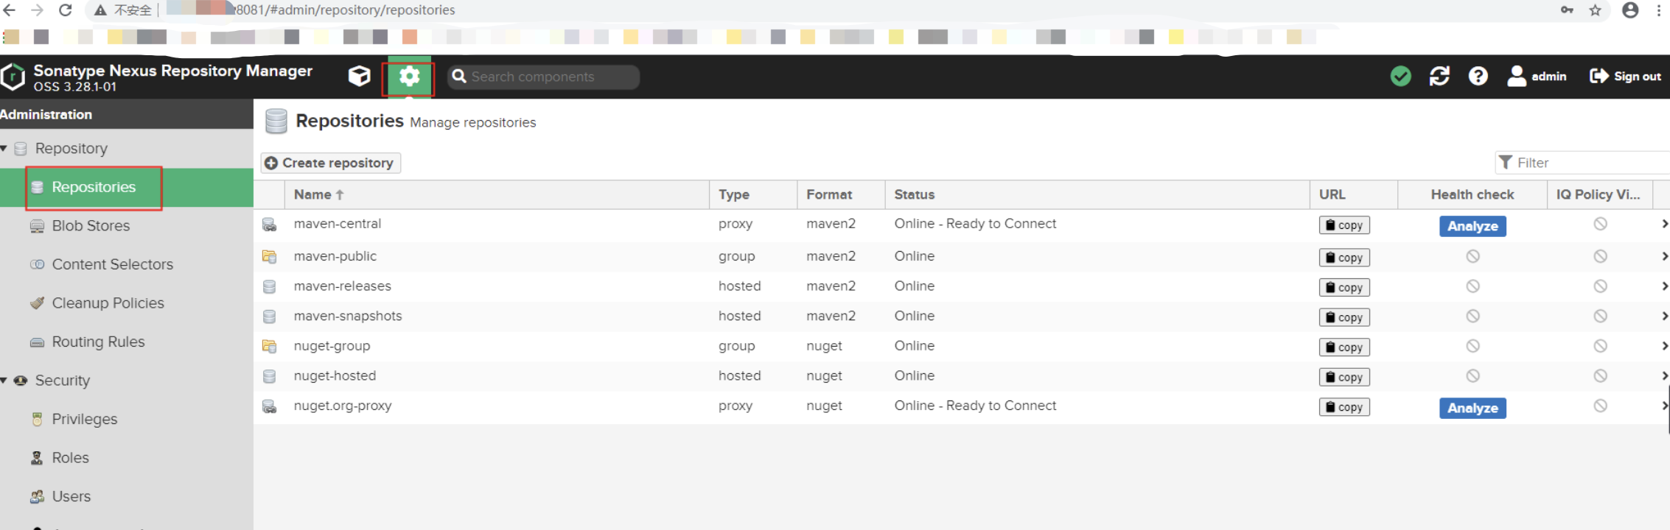Screen dimensions: 1670x530
Task: Analyze health of nuget.org-proxy
Action: pos(1472,408)
